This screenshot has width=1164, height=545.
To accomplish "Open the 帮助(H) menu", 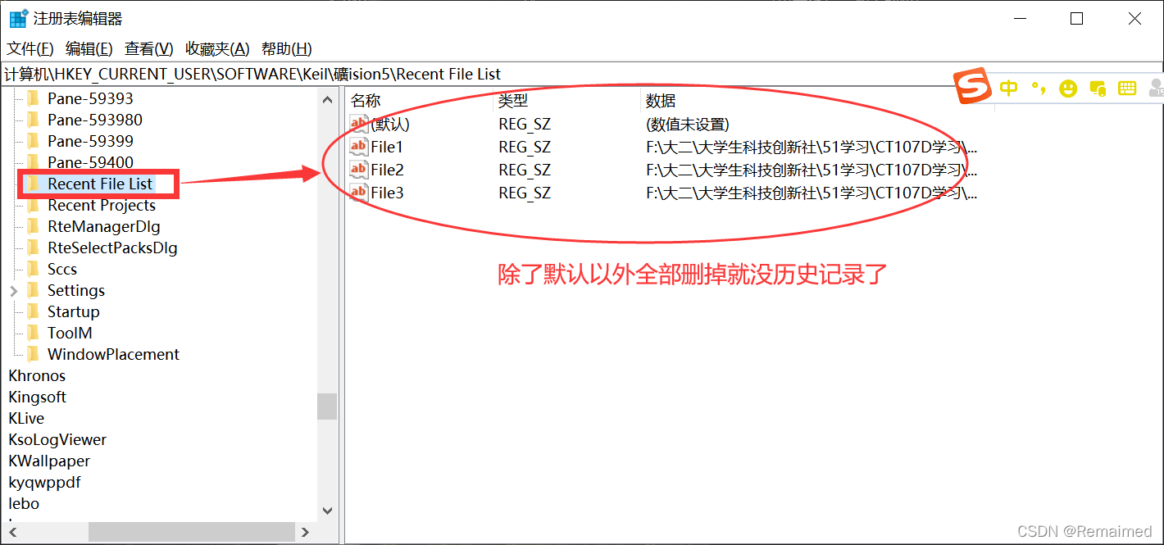I will click(287, 49).
